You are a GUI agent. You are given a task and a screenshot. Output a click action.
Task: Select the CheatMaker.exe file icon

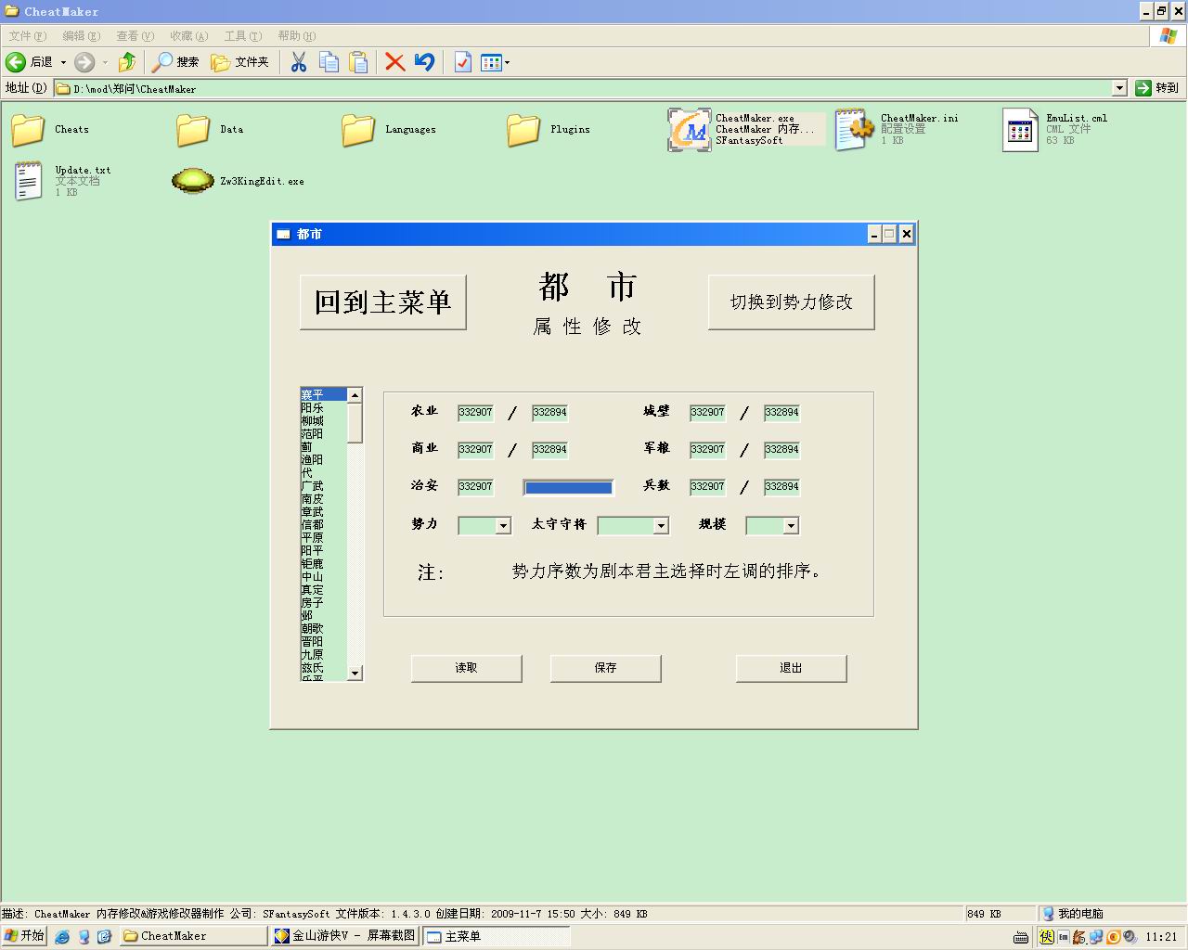click(690, 130)
